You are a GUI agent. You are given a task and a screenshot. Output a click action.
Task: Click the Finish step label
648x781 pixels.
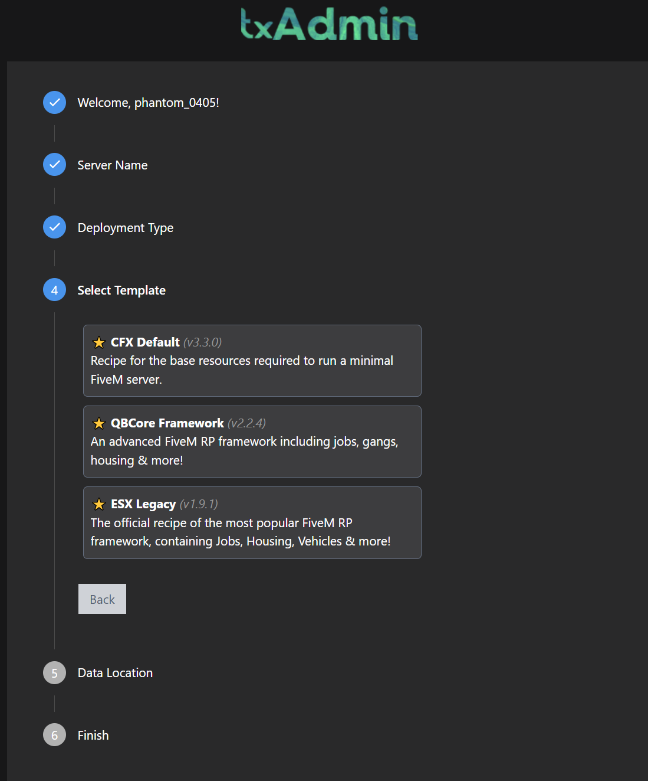[93, 735]
